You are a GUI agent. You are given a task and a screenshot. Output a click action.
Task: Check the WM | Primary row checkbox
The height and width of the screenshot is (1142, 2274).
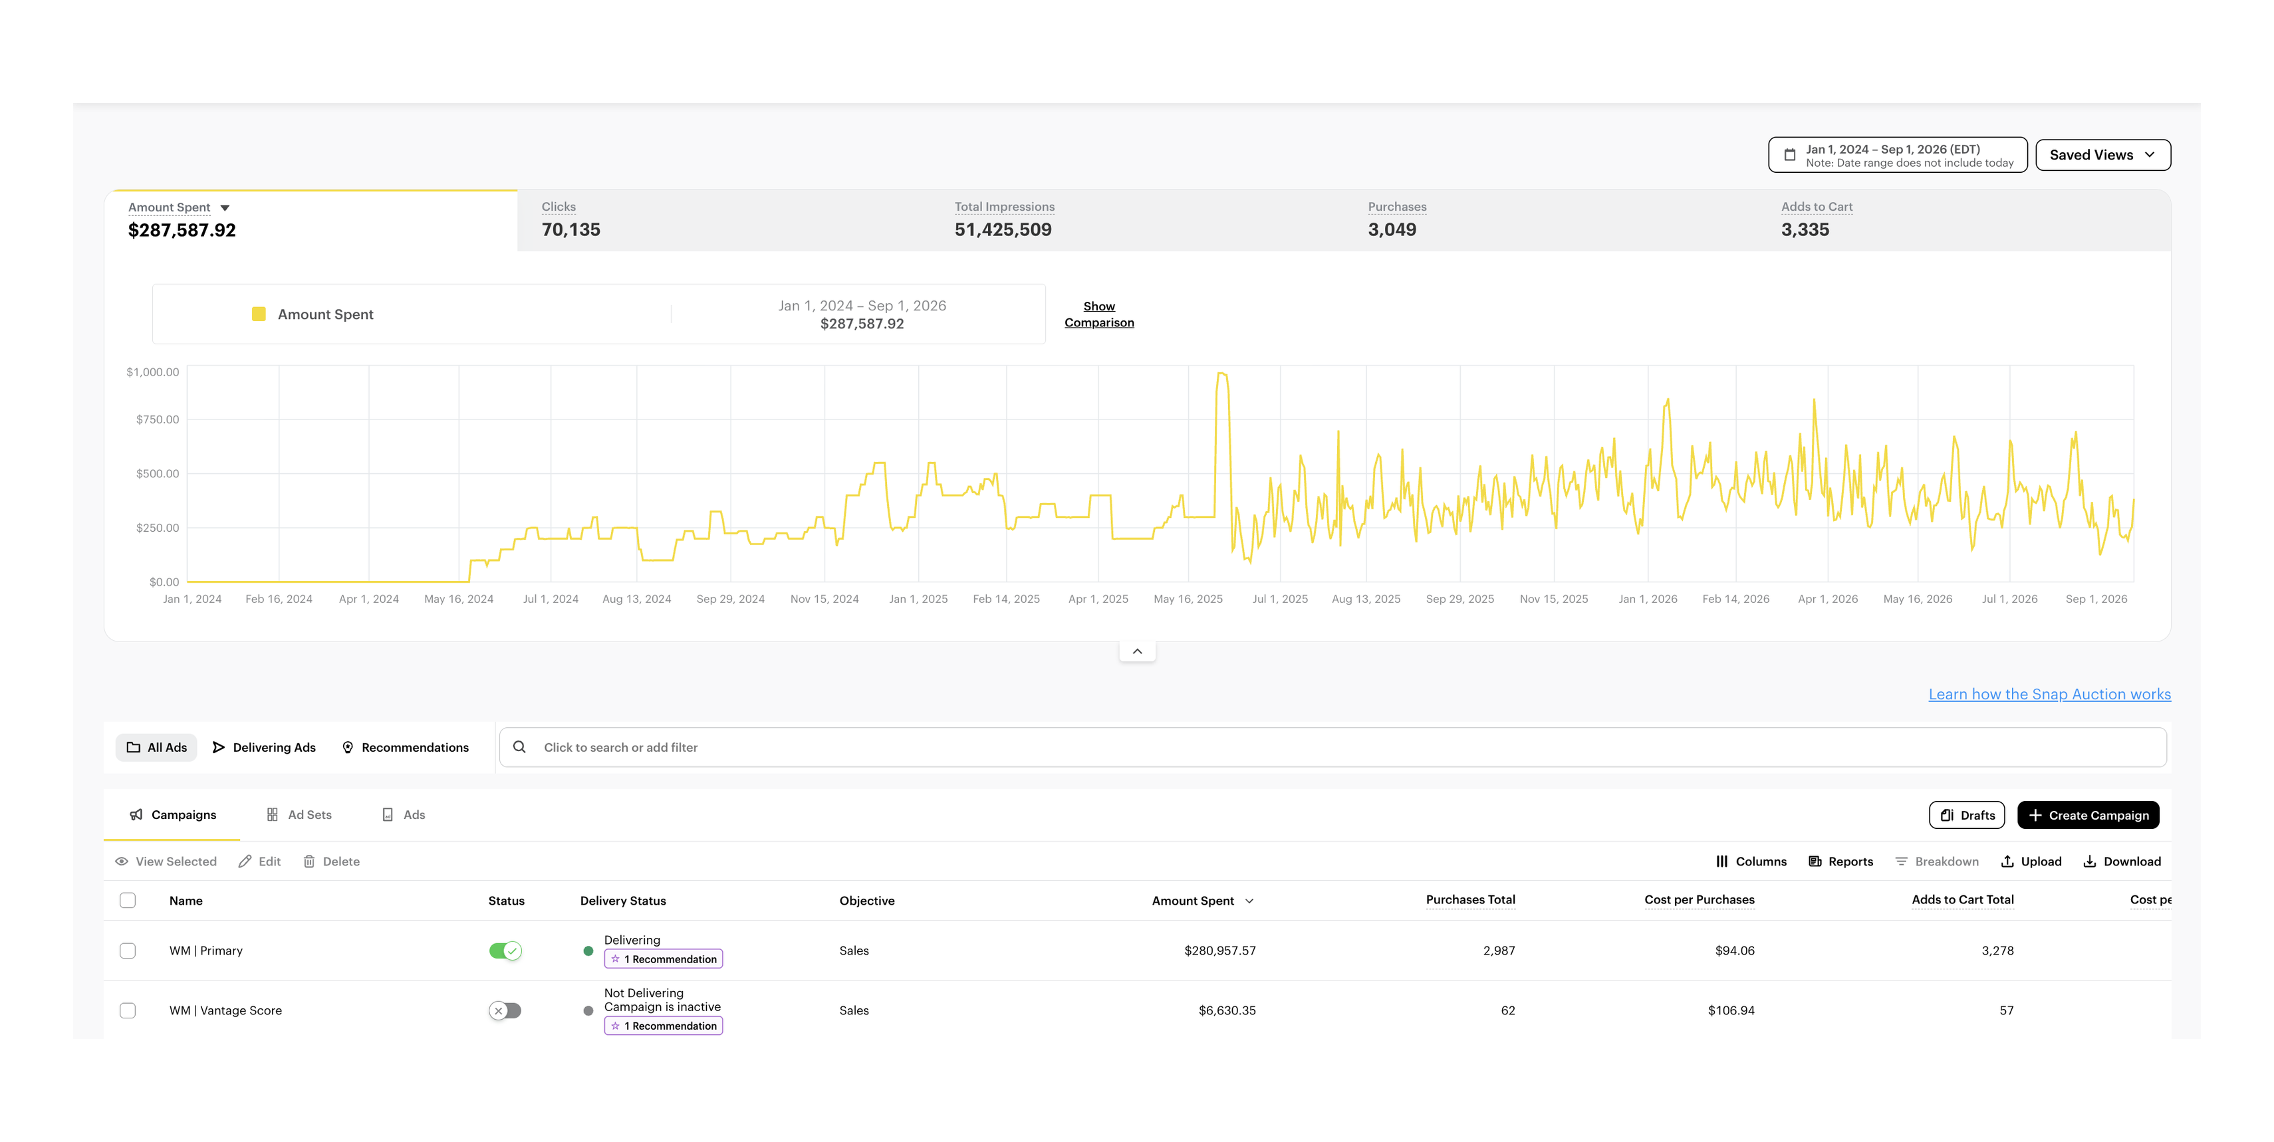pos(128,951)
